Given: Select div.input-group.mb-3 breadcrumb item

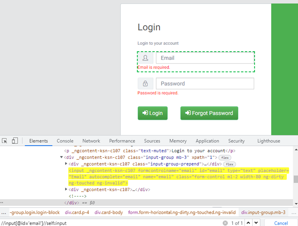Looking at the screenshot, I should 263,212.
